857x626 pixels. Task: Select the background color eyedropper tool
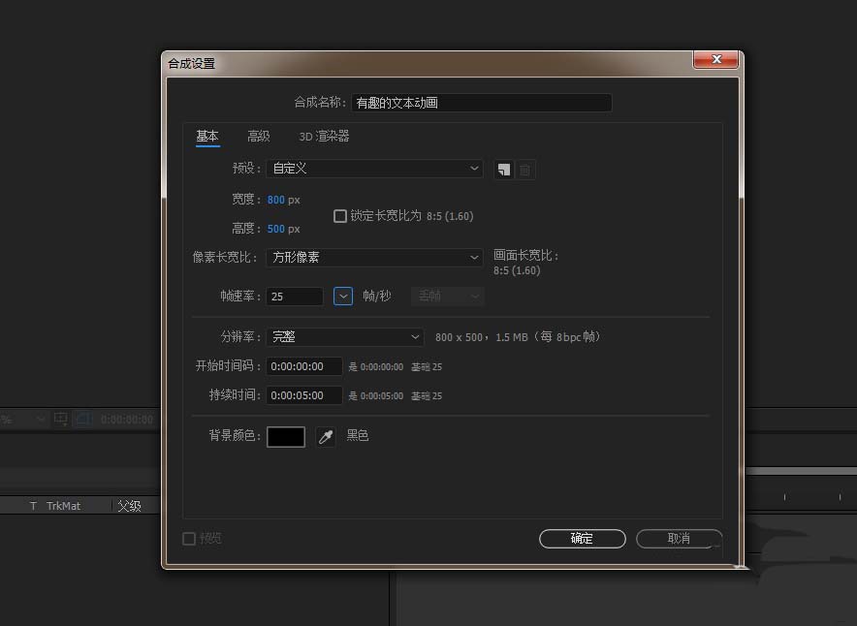(x=326, y=436)
